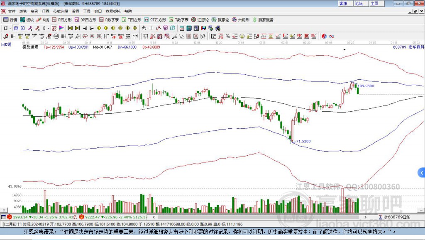Click the Tp=125.9954 indicator value
The image size is (425, 240).
54,47
